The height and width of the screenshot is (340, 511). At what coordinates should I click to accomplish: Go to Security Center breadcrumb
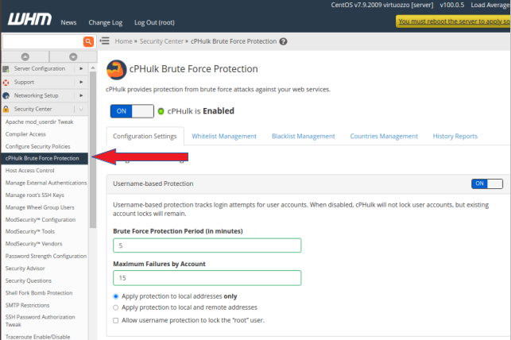coord(161,41)
